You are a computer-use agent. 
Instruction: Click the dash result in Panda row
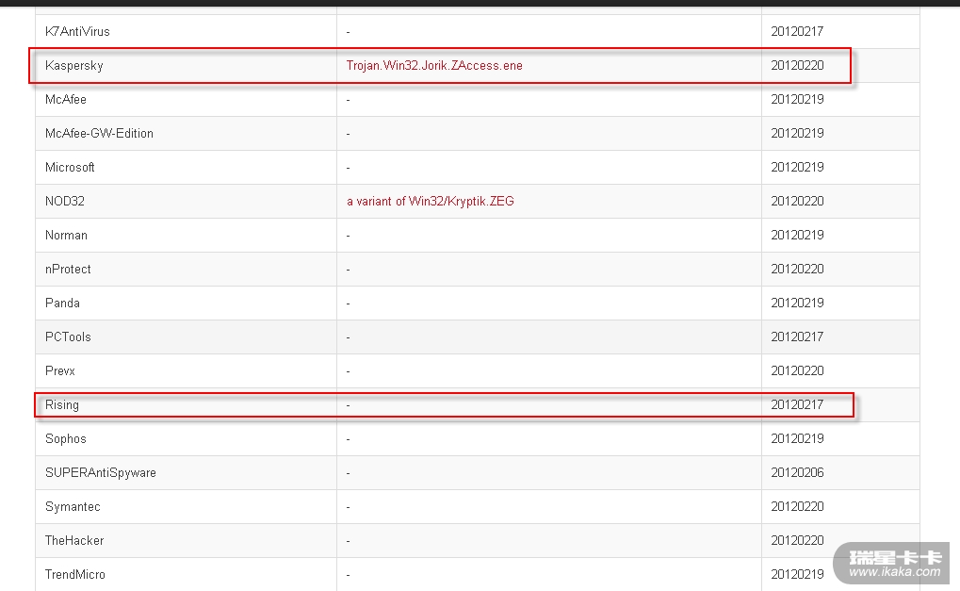click(x=349, y=304)
